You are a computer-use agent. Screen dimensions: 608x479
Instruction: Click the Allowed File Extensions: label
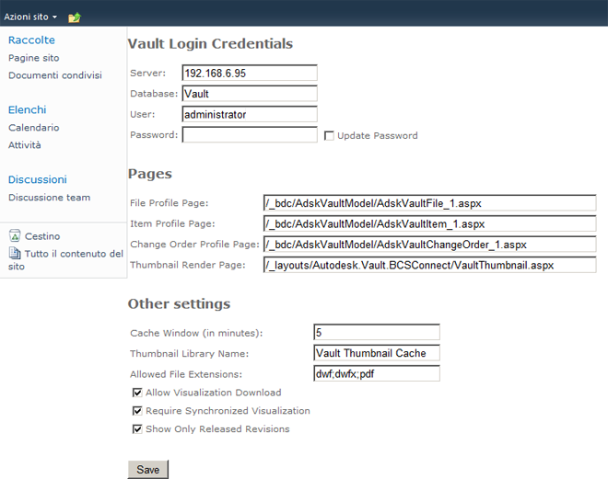[x=186, y=374]
